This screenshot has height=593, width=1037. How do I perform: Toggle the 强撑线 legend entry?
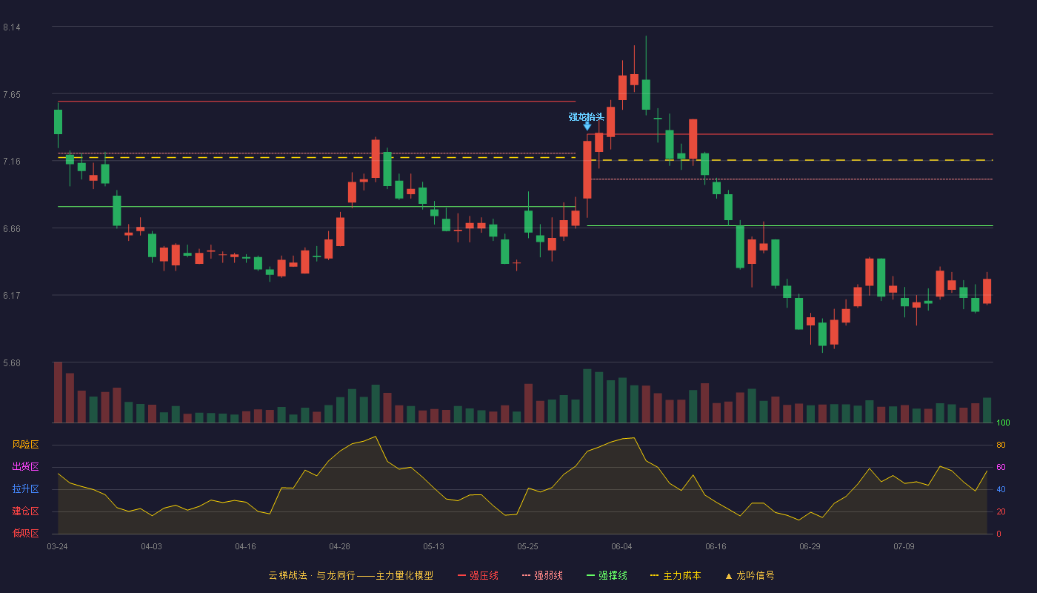tap(607, 575)
